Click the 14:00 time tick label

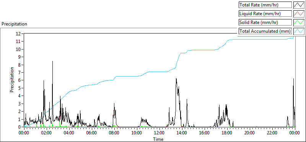point(182,133)
